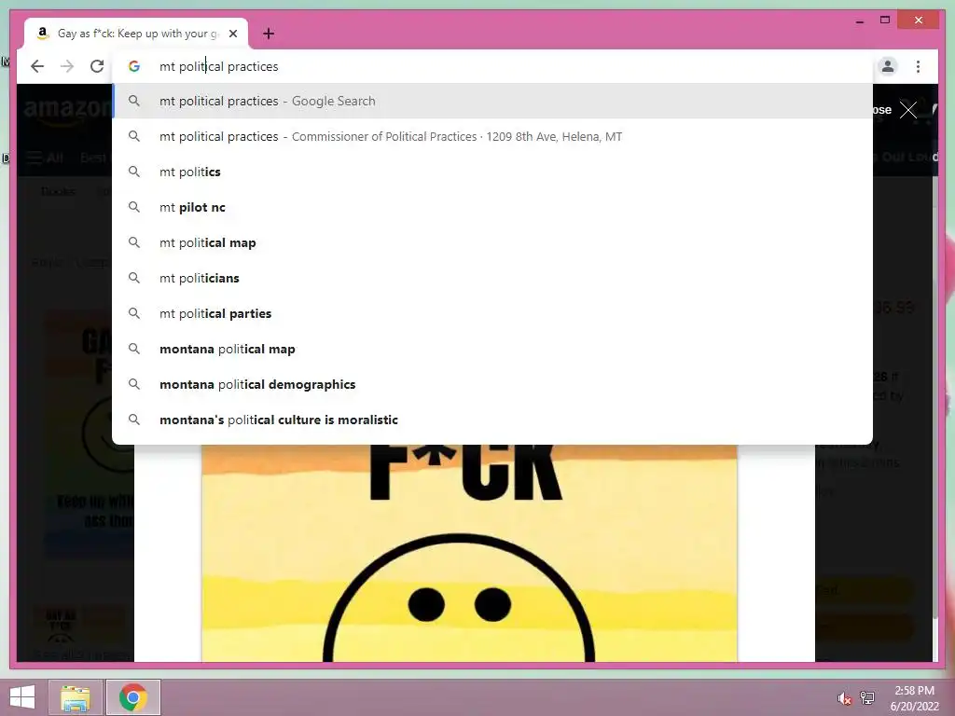Open the Chrome profile avatar menu
Viewport: 955px width, 716px height.
(x=888, y=66)
